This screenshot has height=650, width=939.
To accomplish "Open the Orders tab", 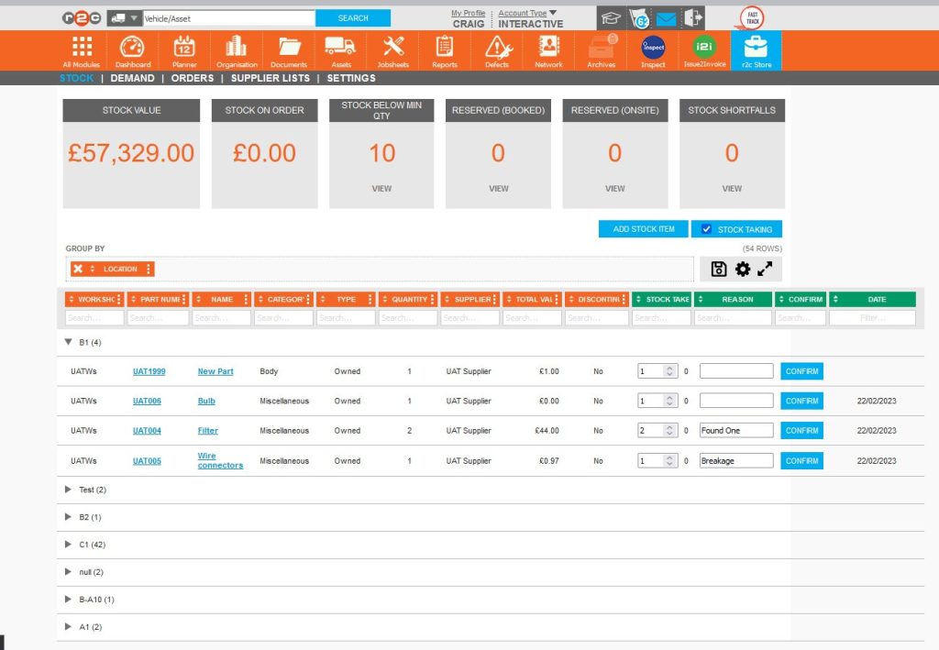I will click(x=193, y=79).
